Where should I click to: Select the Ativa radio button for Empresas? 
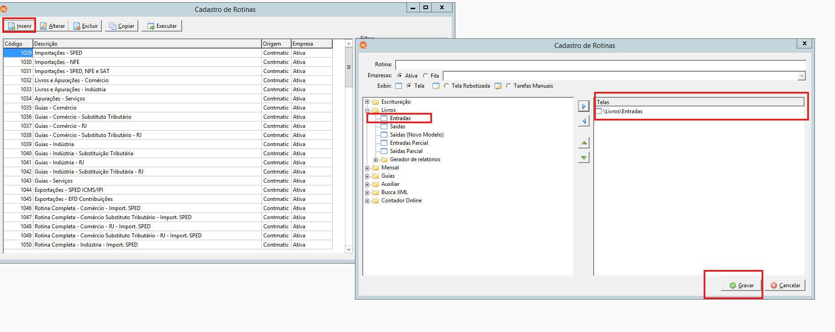pyautogui.click(x=400, y=76)
